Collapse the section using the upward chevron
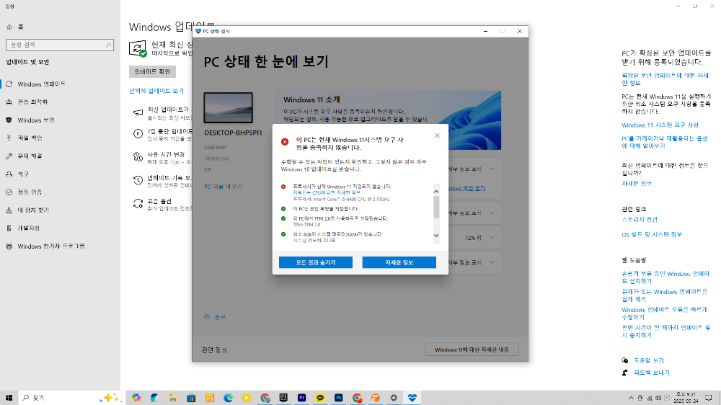The image size is (721, 405). tap(492, 169)
